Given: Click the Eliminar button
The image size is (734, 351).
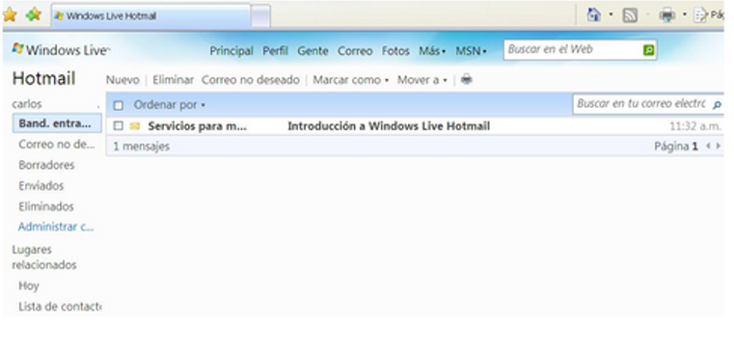Looking at the screenshot, I should (173, 80).
